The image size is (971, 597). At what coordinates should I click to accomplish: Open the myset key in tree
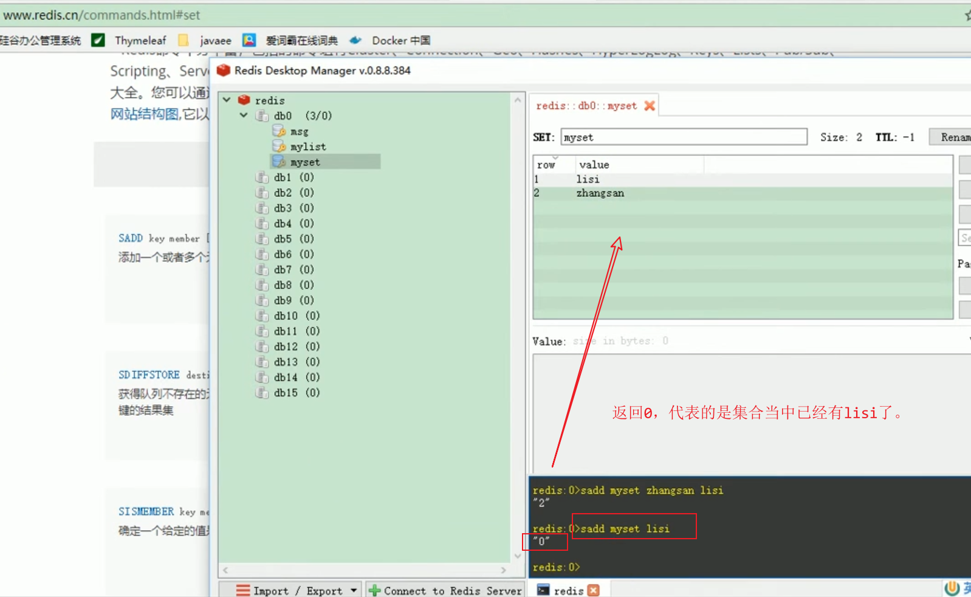305,162
